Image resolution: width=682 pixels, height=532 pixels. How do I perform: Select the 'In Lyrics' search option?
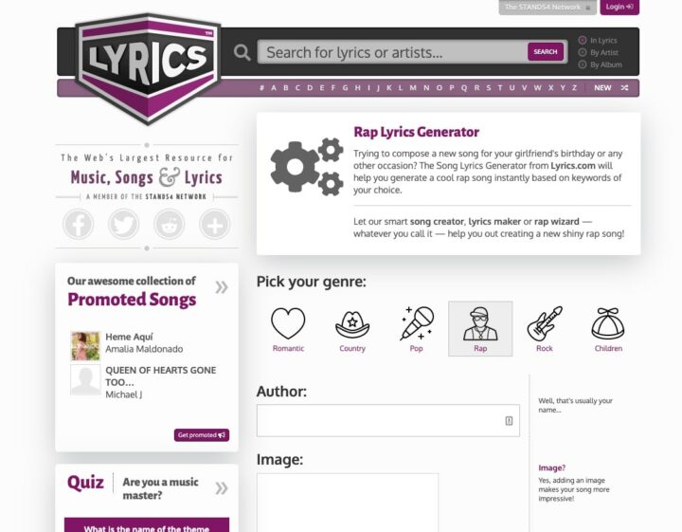click(583, 41)
